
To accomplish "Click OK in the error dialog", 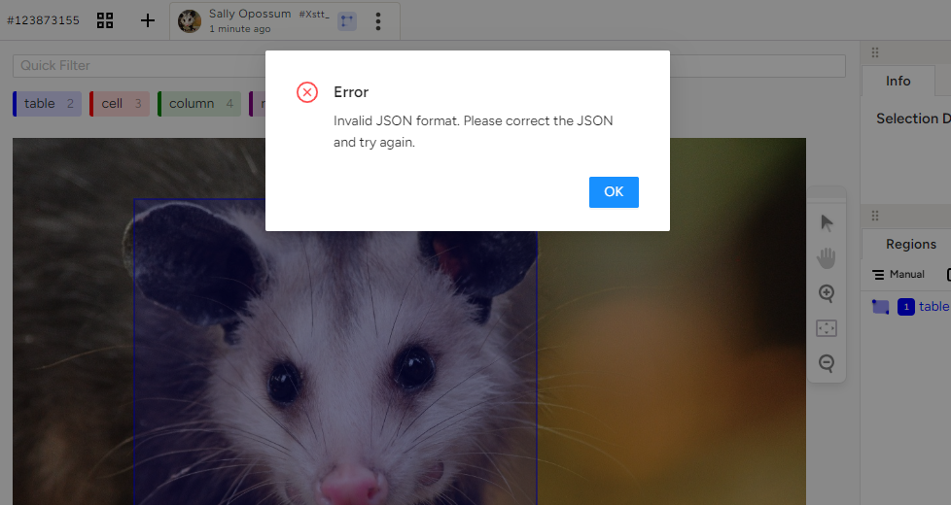I will tap(614, 192).
